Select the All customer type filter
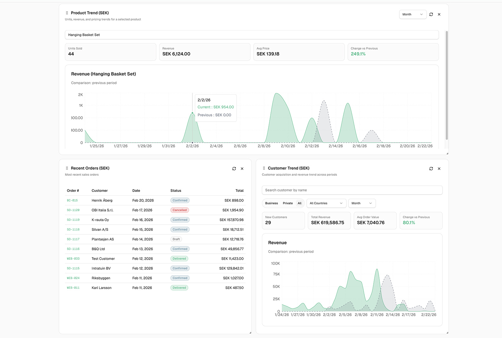 coord(300,203)
